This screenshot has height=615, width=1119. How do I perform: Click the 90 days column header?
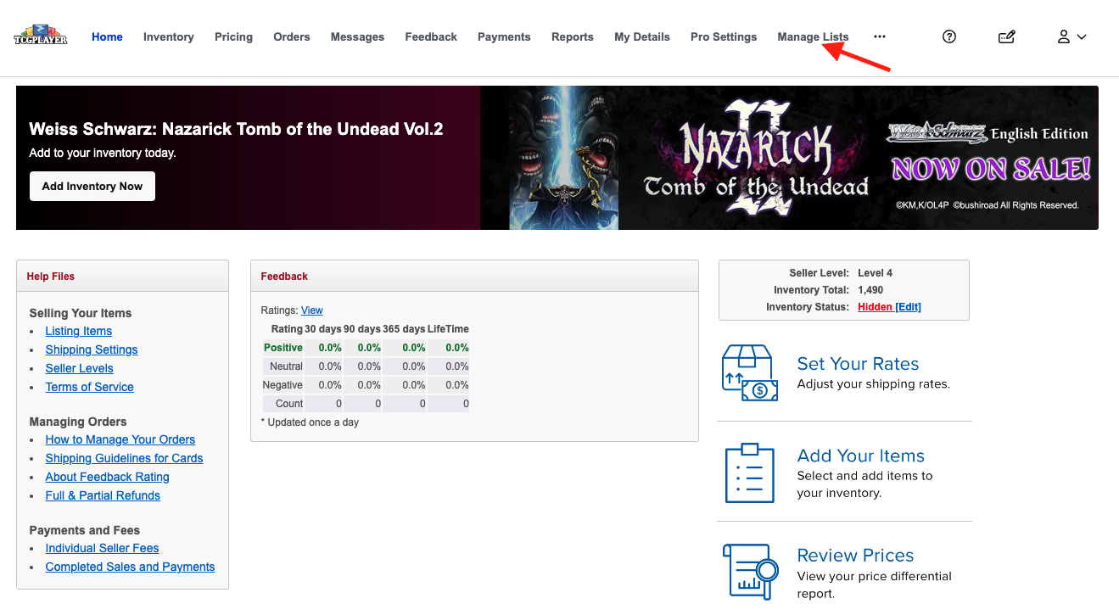362,329
